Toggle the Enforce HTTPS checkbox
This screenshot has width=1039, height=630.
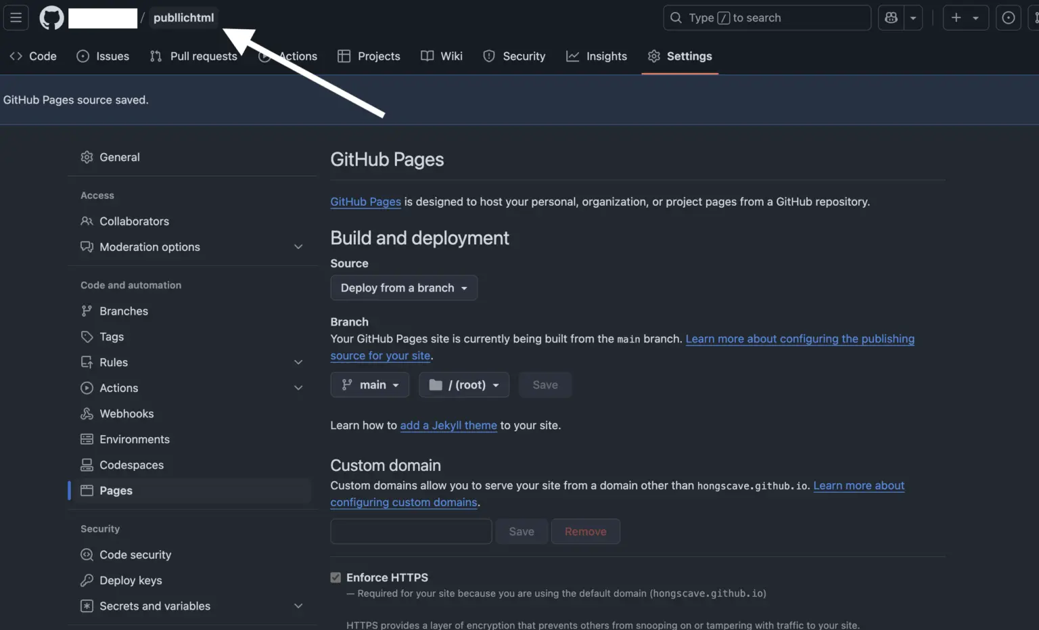point(336,577)
